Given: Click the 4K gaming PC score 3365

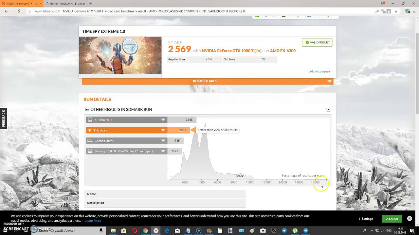Looking at the screenshot, I should coord(189,120).
